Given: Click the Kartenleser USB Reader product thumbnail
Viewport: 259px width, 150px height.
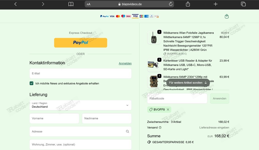Looking at the screenshot, I should (x=154, y=65).
